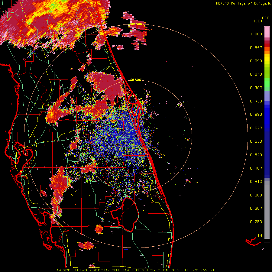Select the 0.307 color scale label
272x272 pixels.
256,209
